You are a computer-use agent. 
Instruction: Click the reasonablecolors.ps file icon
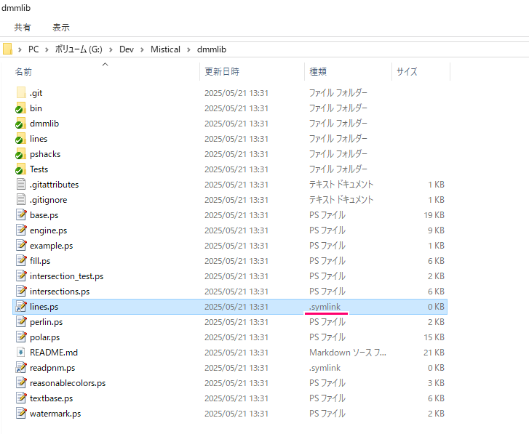pyautogui.click(x=21, y=383)
